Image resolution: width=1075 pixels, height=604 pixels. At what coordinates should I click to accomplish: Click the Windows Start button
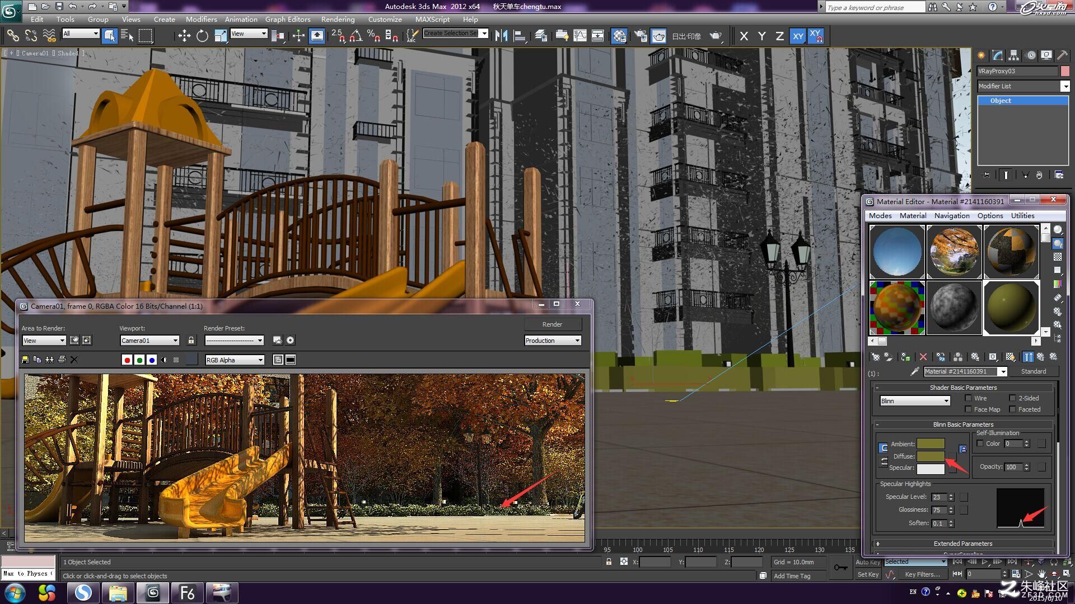[x=15, y=592]
